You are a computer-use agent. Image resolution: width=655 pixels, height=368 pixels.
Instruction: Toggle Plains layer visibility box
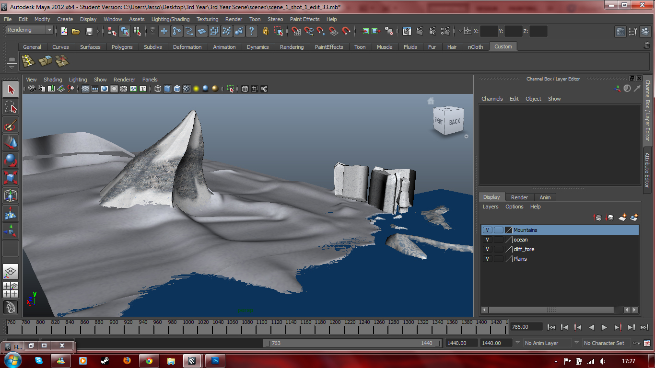click(487, 259)
